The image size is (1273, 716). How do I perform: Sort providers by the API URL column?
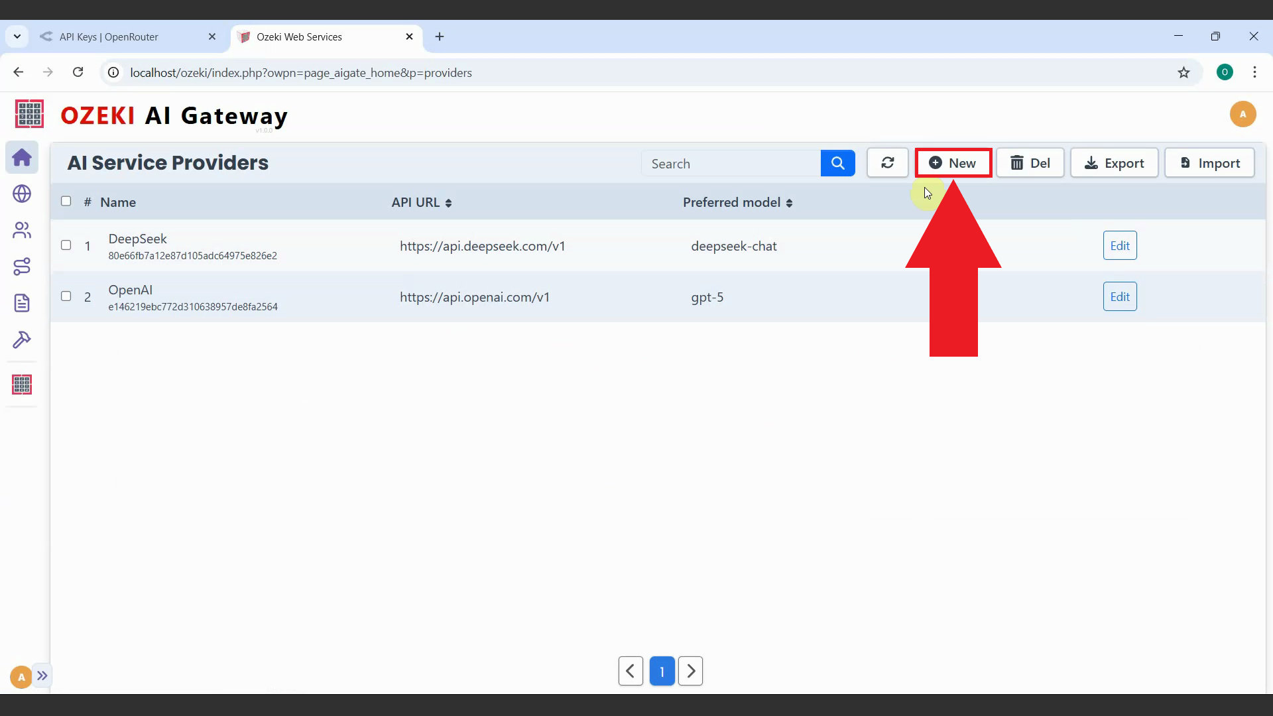pyautogui.click(x=448, y=202)
